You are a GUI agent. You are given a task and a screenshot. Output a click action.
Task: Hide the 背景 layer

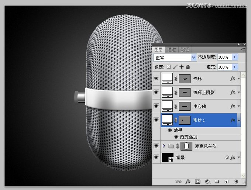pos(156,157)
